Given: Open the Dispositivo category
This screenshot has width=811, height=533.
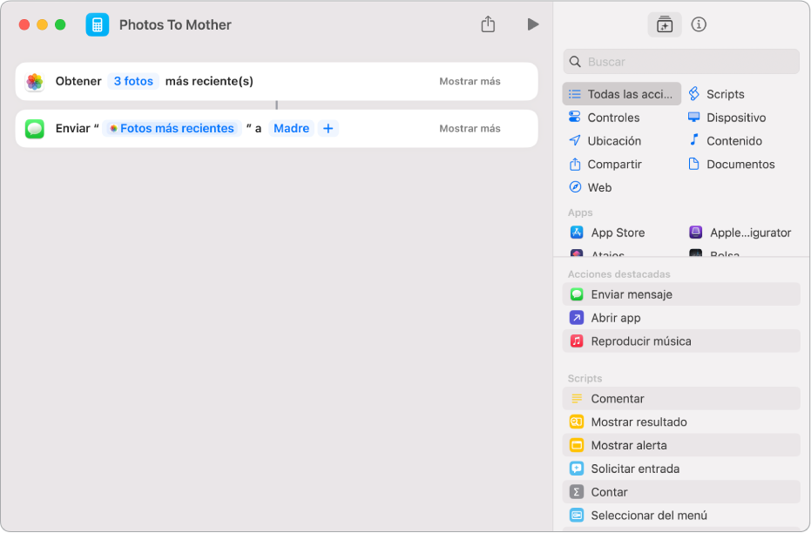Looking at the screenshot, I should pos(727,118).
